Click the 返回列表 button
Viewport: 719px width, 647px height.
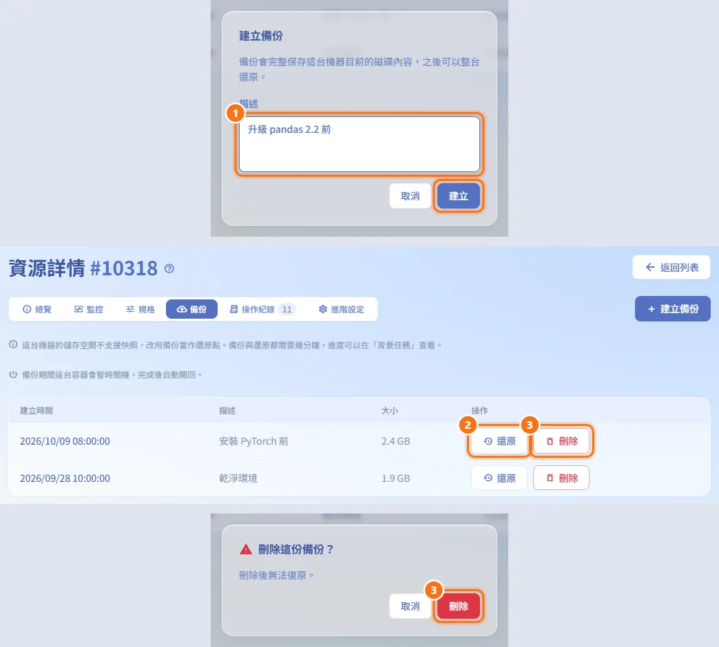671,267
